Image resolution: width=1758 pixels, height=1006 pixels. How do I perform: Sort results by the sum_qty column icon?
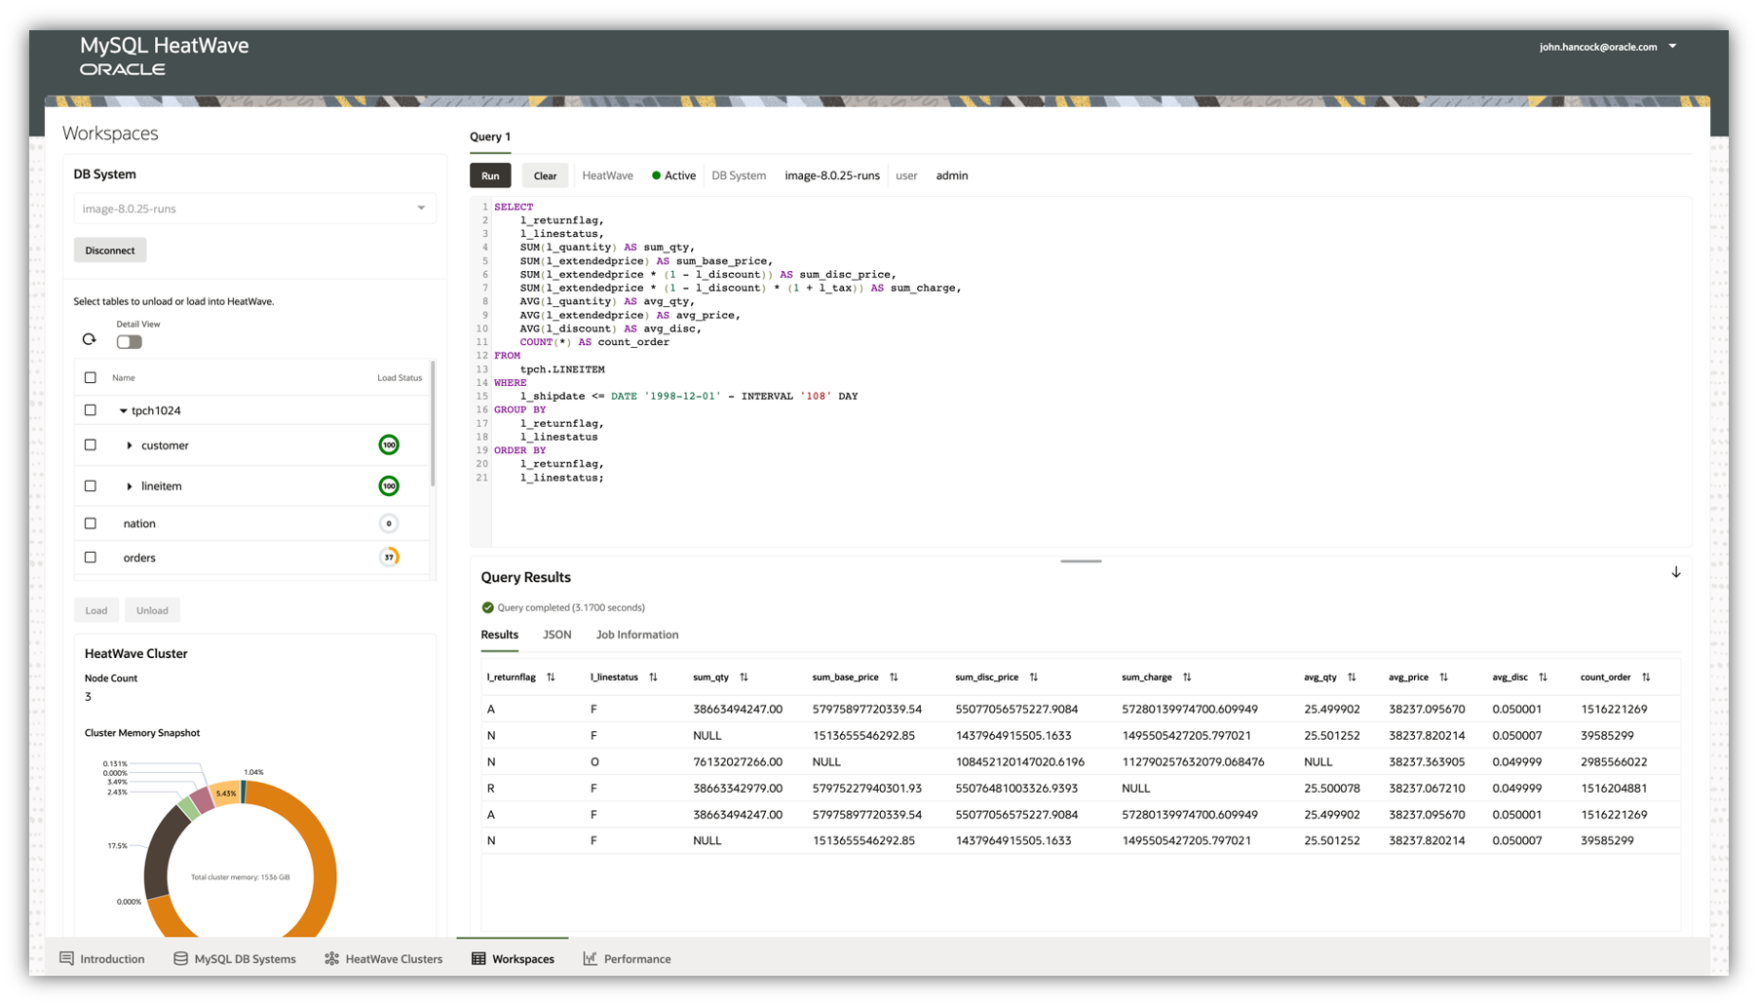point(745,677)
